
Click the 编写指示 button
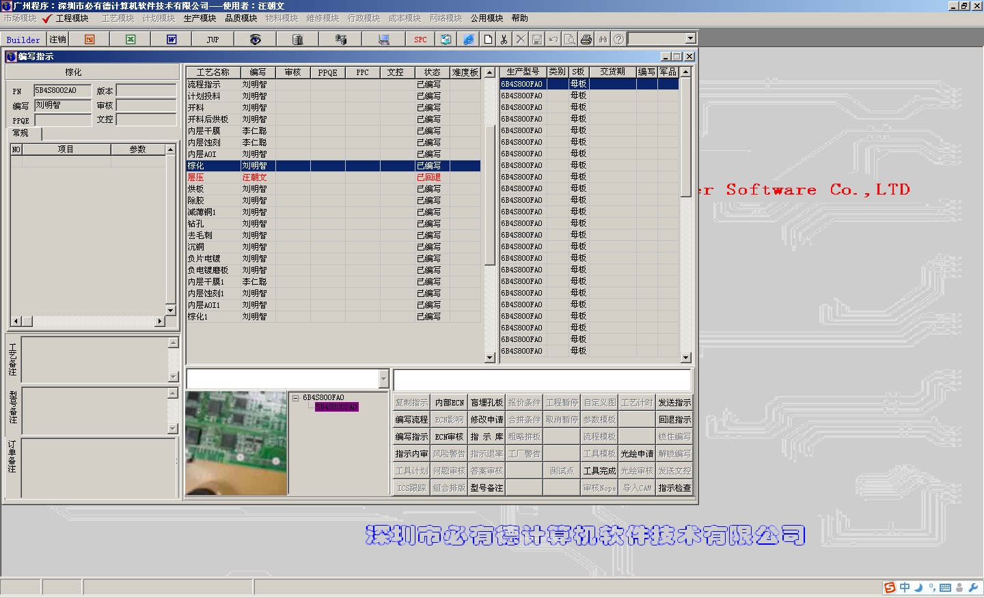[x=411, y=437]
